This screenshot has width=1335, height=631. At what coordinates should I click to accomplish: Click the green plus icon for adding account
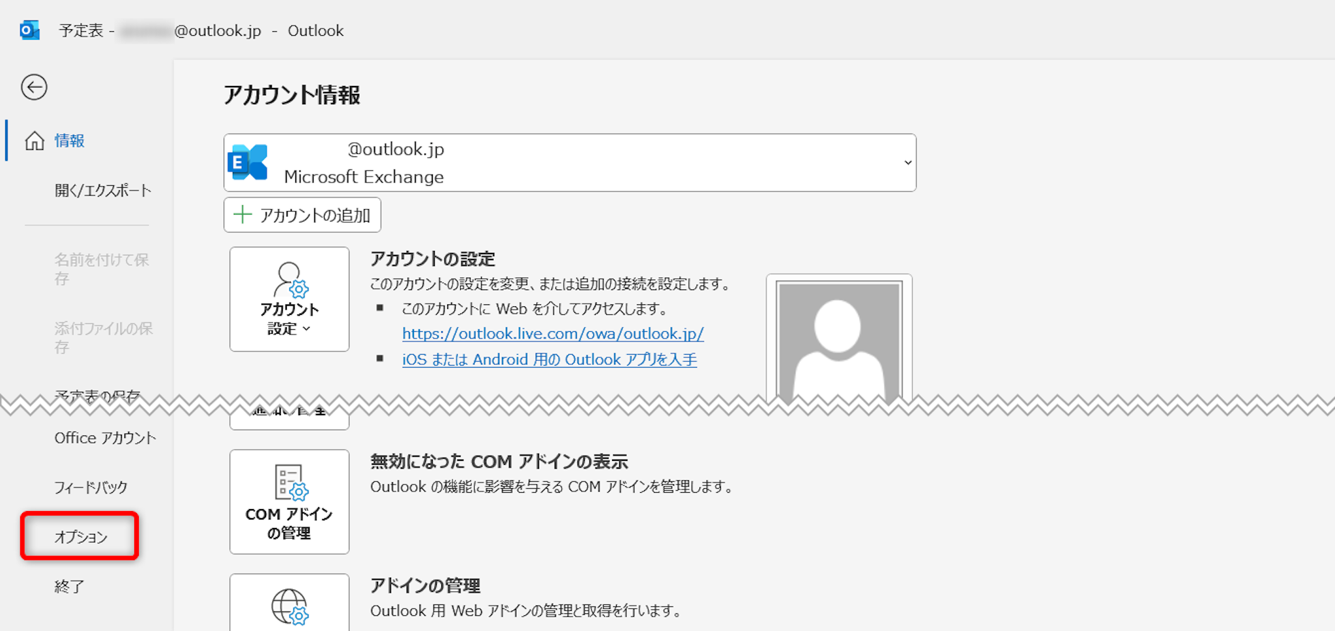click(242, 215)
